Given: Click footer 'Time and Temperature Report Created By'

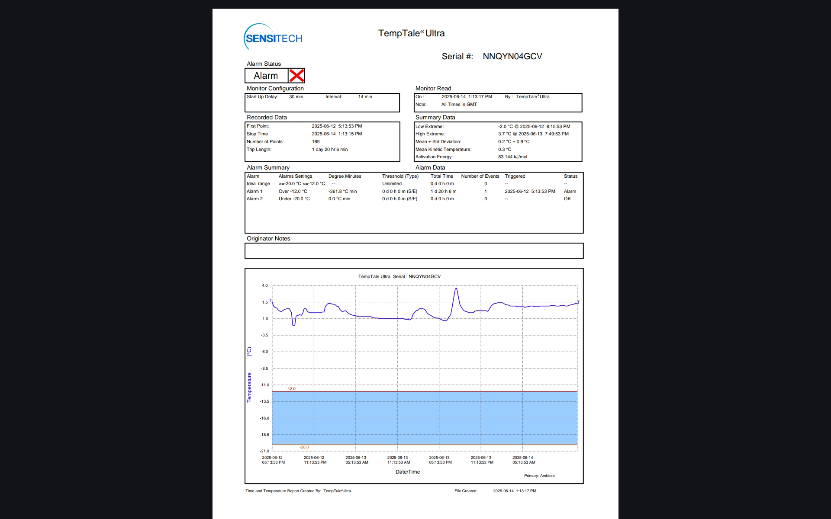Looking at the screenshot, I should pyautogui.click(x=283, y=491).
